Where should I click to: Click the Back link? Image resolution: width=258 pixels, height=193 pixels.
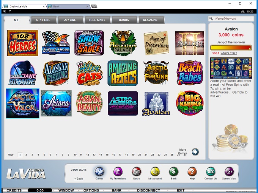(79, 179)
